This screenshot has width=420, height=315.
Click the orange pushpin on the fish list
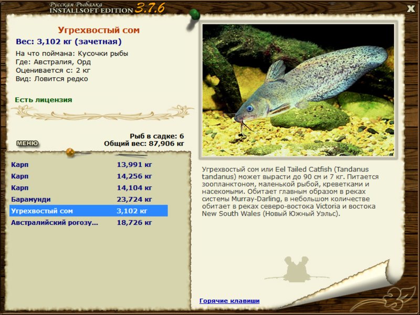click(x=70, y=153)
